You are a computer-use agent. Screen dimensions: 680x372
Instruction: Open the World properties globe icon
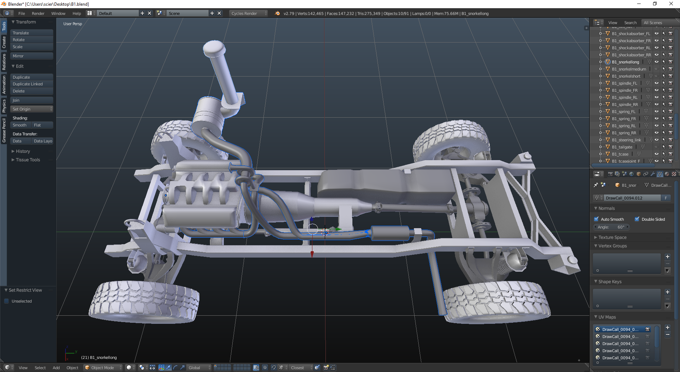[631, 174]
